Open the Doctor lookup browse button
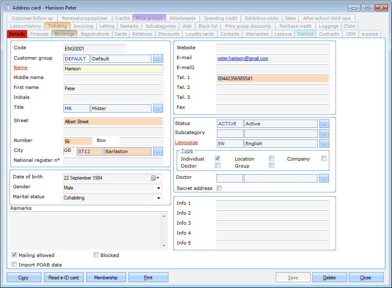This screenshot has width=392, height=288. coord(324,178)
